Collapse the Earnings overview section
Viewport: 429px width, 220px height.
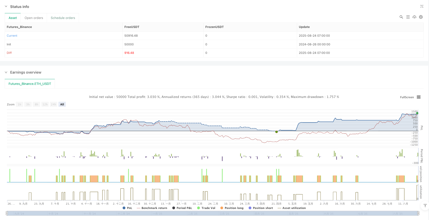6,72
